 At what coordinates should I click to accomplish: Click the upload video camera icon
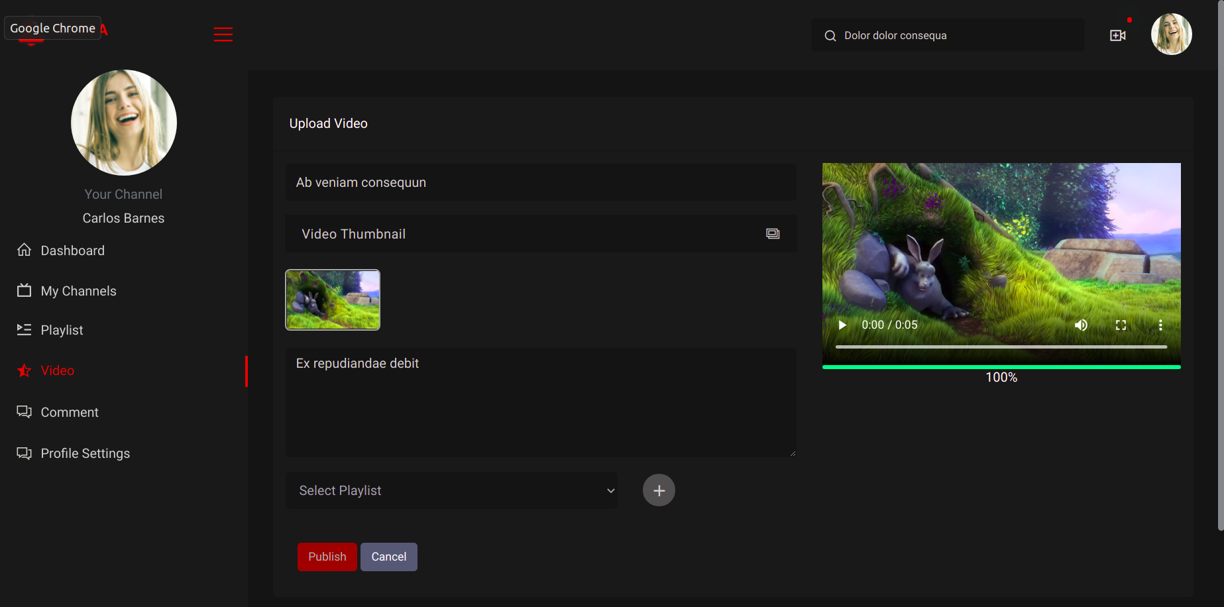[x=1118, y=35]
